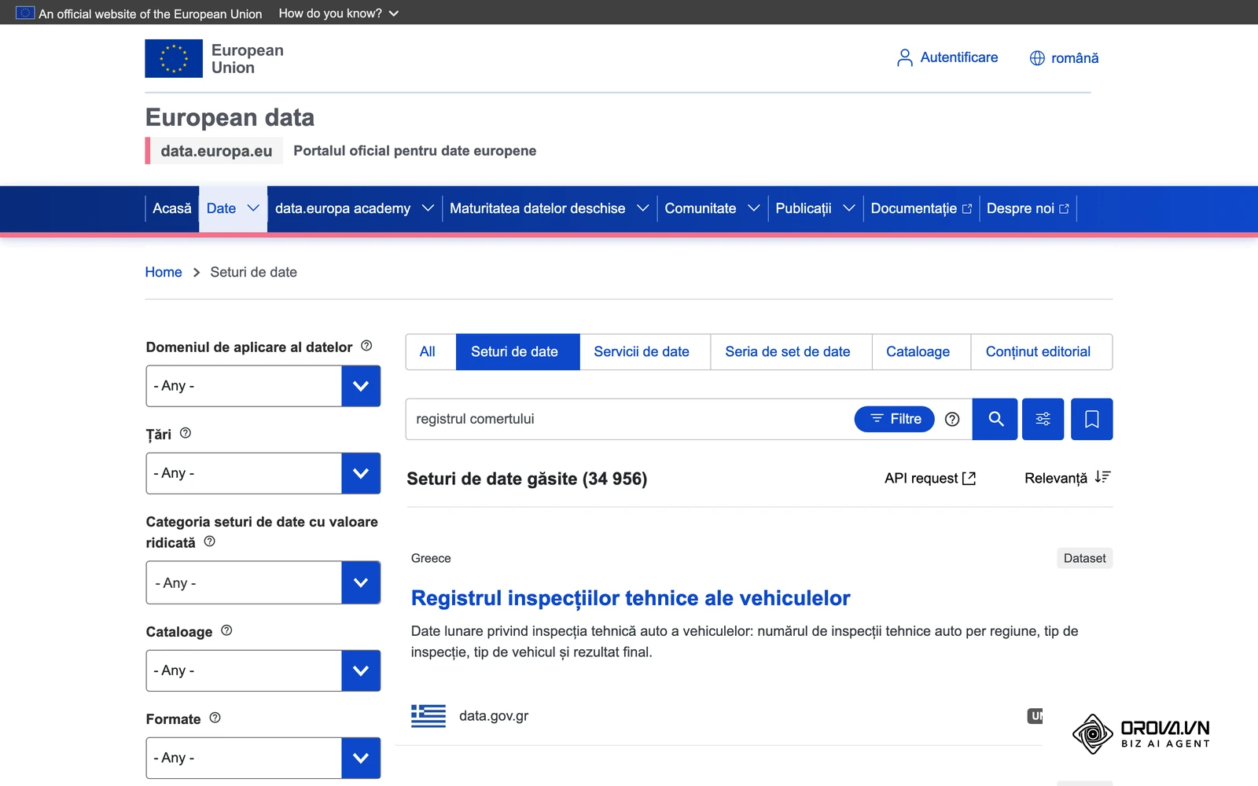The image size is (1258, 786).
Task: Click help icon next to Formate
Action: (215, 718)
